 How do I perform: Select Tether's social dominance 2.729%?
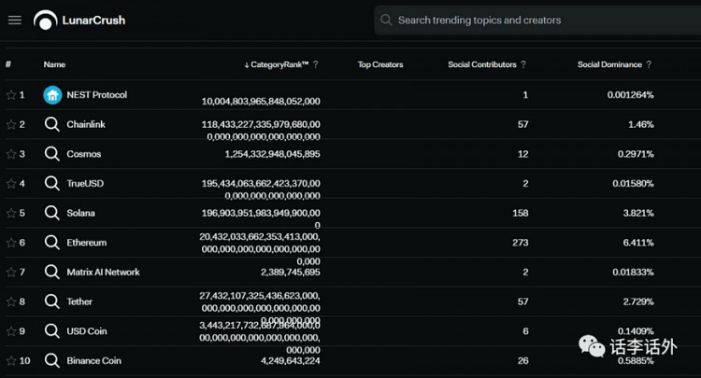(638, 301)
